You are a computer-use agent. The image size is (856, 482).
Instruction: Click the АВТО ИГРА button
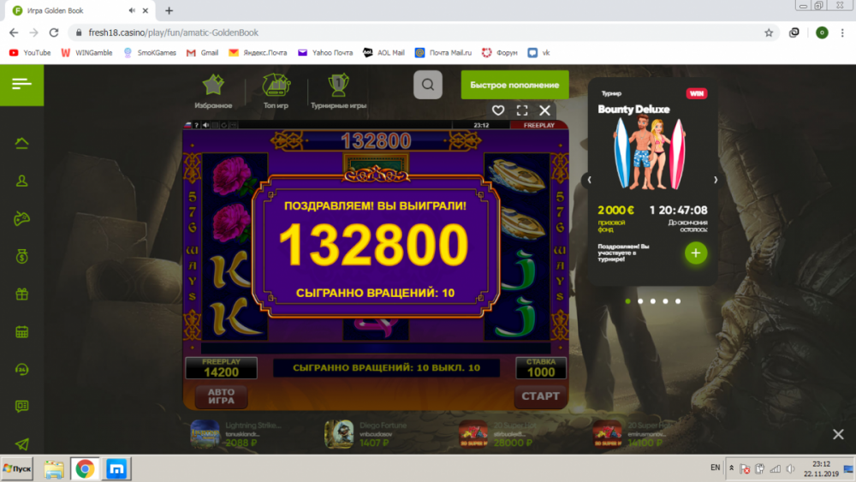click(221, 396)
